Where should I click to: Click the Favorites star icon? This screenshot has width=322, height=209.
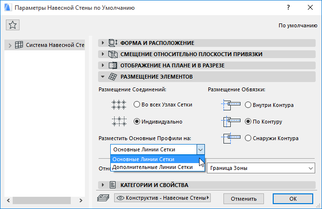[13, 25]
